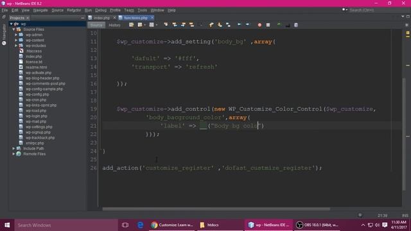This screenshot has width=411, height=231.
Task: Start macro recording with the red circle icon
Action: pyautogui.click(x=259, y=25)
